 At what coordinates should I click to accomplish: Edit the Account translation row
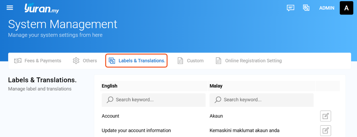(326, 116)
